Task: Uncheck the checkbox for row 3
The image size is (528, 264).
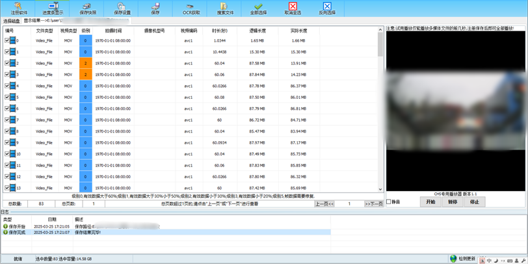Action: (x=7, y=74)
